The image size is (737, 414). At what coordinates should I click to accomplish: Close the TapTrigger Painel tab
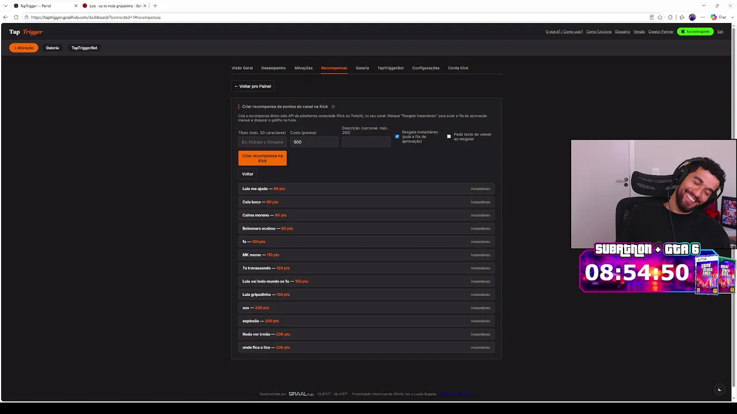pyautogui.click(x=75, y=6)
